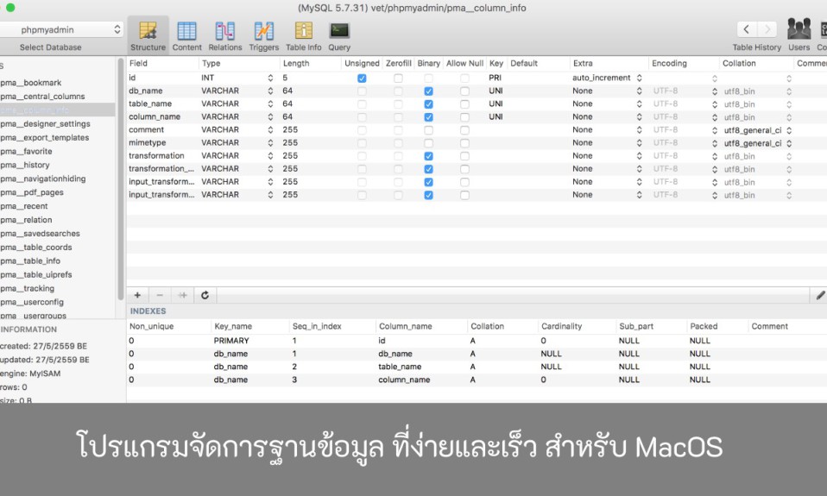Image resolution: width=827 pixels, height=496 pixels.
Task: Select pma__export_templates table
Action: [57, 137]
